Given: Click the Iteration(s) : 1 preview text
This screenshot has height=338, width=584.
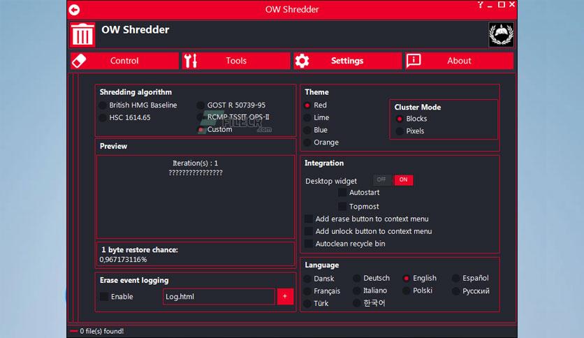Looking at the screenshot, I should coord(195,163).
